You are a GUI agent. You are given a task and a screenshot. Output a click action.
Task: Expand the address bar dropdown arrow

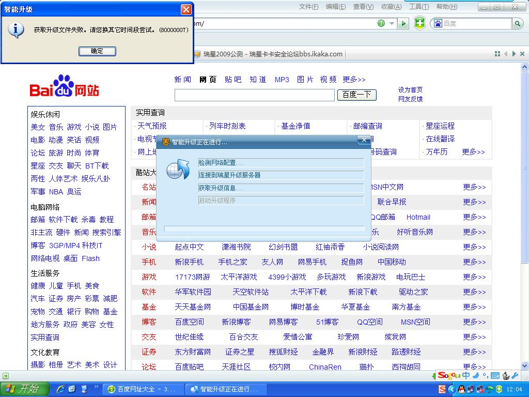click(392, 24)
